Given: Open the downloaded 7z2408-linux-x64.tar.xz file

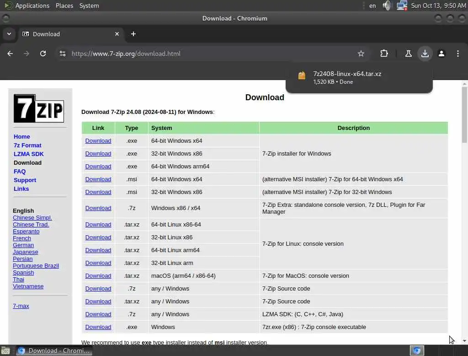Looking at the screenshot, I should click(x=359, y=78).
